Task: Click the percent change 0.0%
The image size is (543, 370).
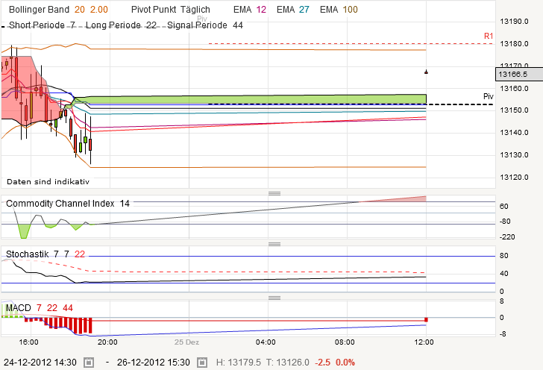Action: (x=345, y=363)
